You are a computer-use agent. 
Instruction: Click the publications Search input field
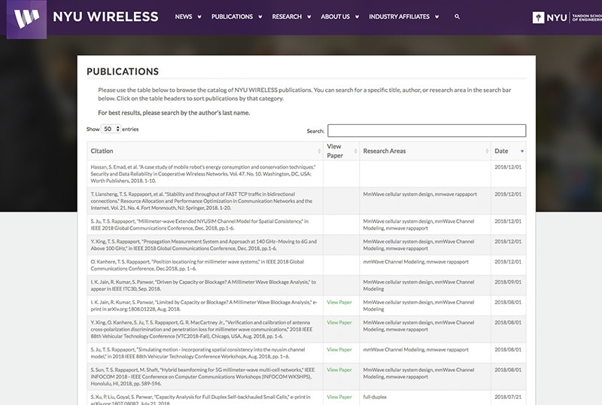coord(426,131)
